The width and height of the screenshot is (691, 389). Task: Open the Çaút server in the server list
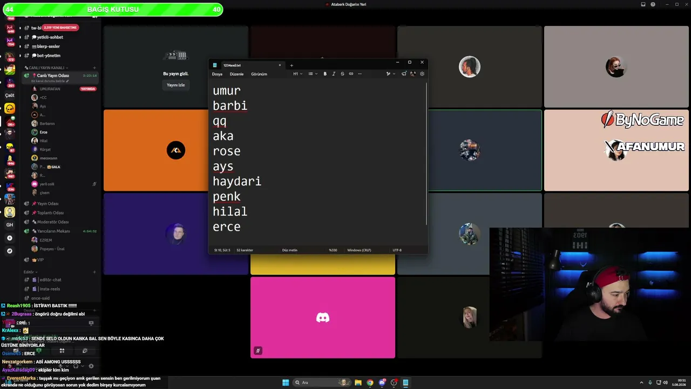tap(10, 95)
